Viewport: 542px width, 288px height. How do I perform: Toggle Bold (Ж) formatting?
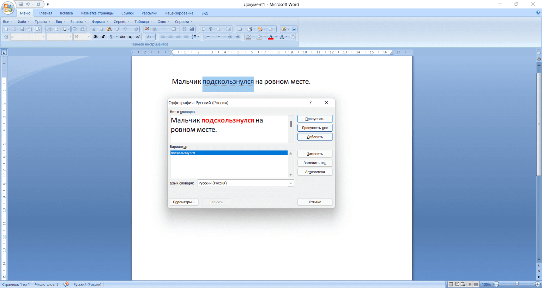point(95,37)
